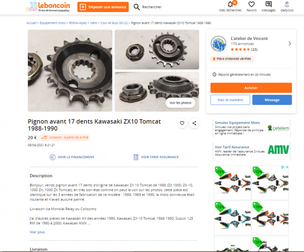304x252 pixels.
Task: Click the orange Acheter button
Action: [x=251, y=88]
